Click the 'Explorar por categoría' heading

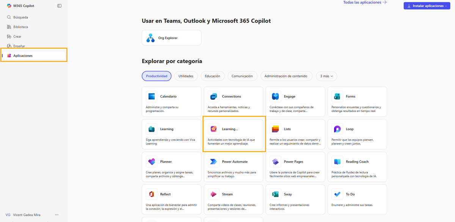click(x=172, y=61)
